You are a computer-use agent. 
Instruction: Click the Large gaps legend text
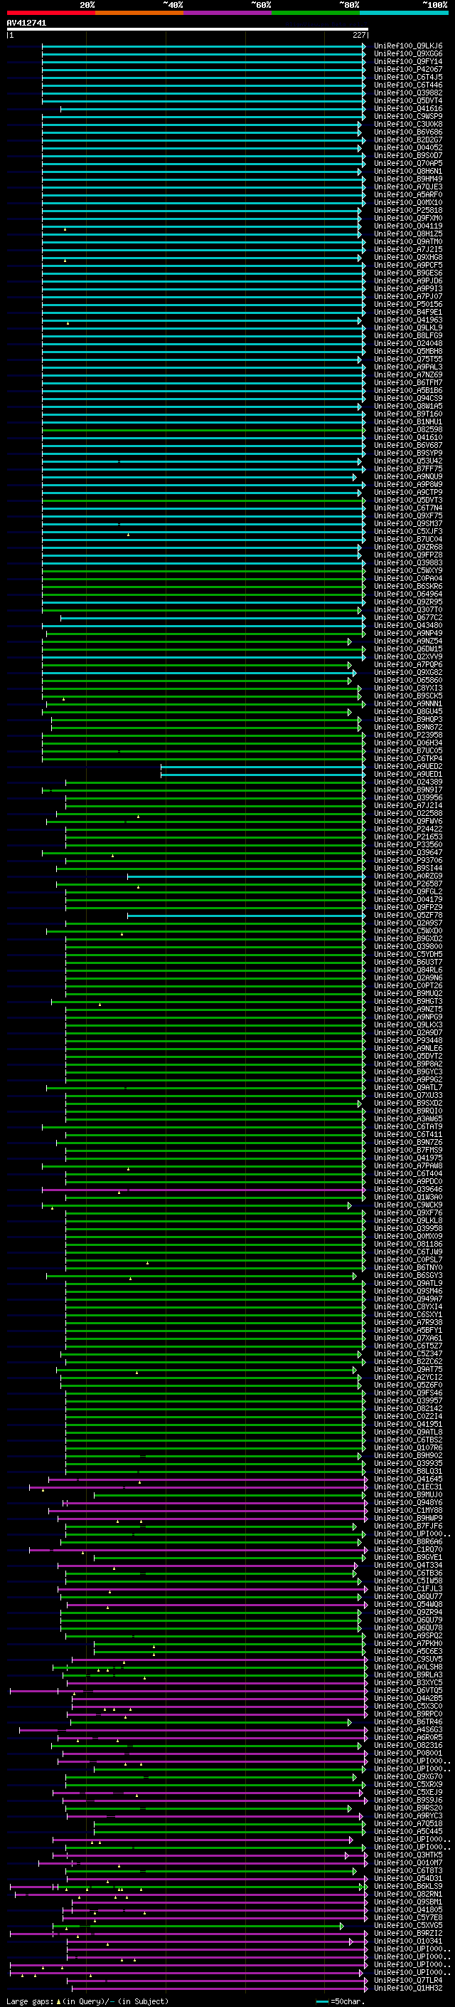(87, 2001)
